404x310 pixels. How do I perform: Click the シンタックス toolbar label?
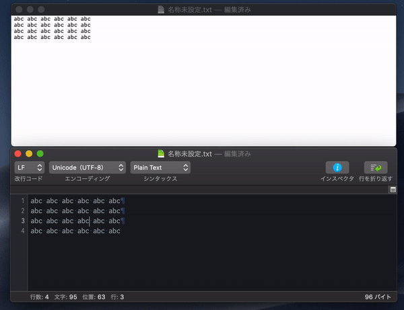pos(160,179)
